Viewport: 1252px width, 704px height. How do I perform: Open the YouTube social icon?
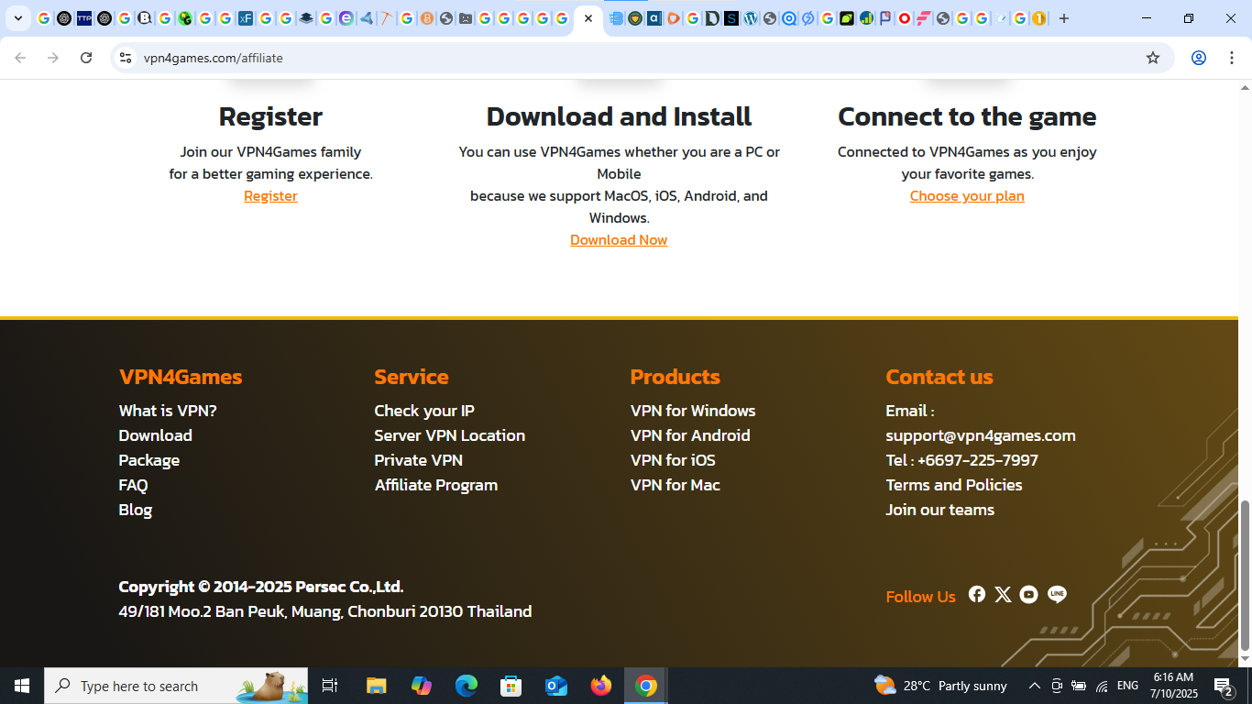(1028, 595)
